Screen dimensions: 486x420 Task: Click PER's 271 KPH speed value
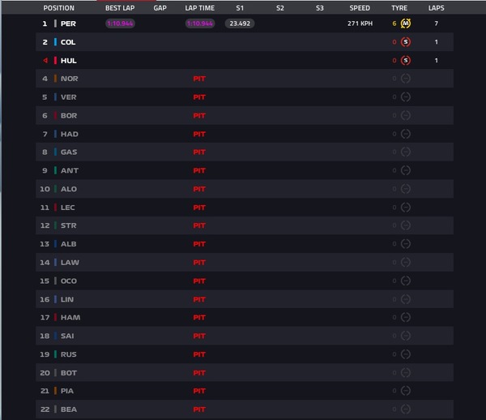tap(360, 24)
